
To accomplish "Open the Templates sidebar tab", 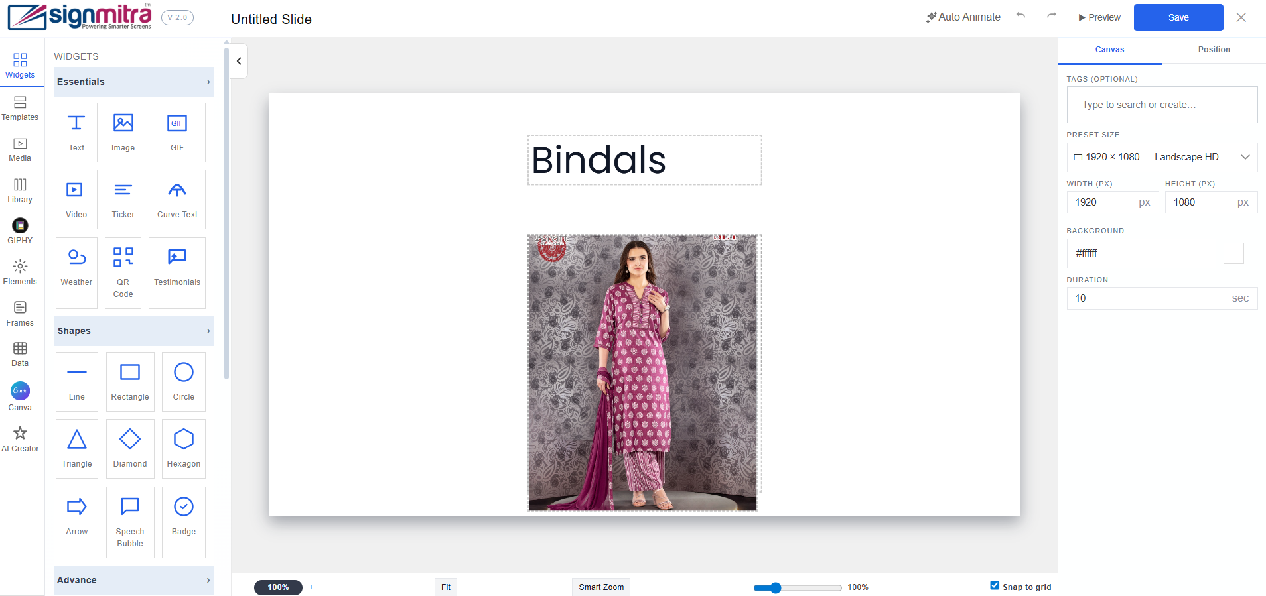I will (20, 109).
